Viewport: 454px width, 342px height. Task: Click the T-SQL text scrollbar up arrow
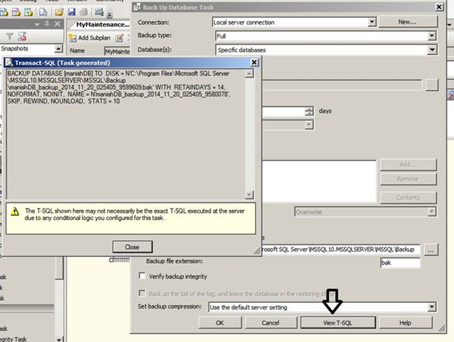click(x=249, y=73)
